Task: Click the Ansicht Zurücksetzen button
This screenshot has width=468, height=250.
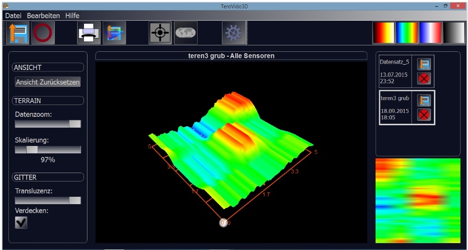Action: pyautogui.click(x=48, y=82)
